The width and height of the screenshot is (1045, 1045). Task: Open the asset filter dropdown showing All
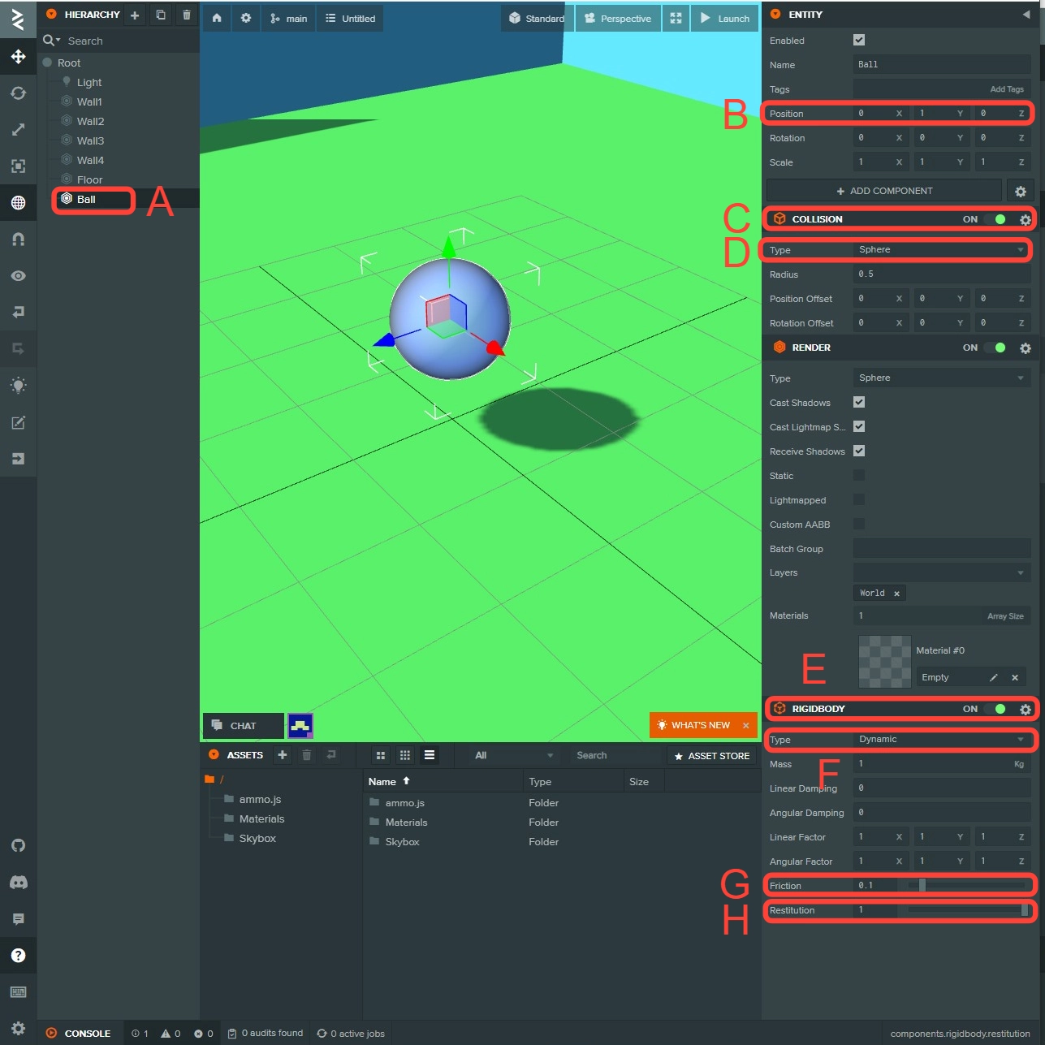(x=513, y=755)
